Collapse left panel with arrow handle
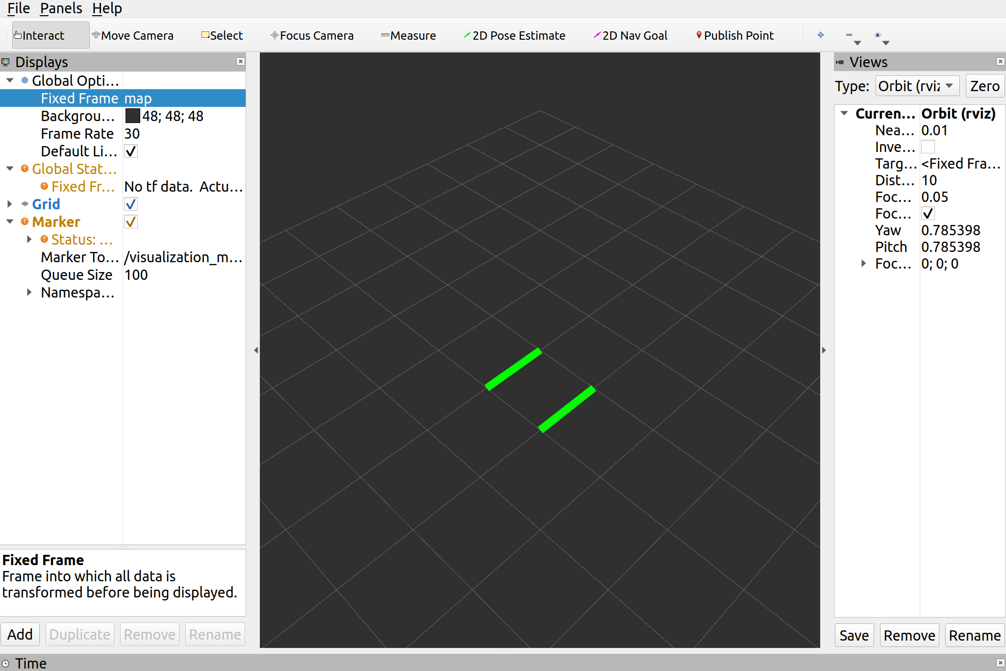 (256, 350)
